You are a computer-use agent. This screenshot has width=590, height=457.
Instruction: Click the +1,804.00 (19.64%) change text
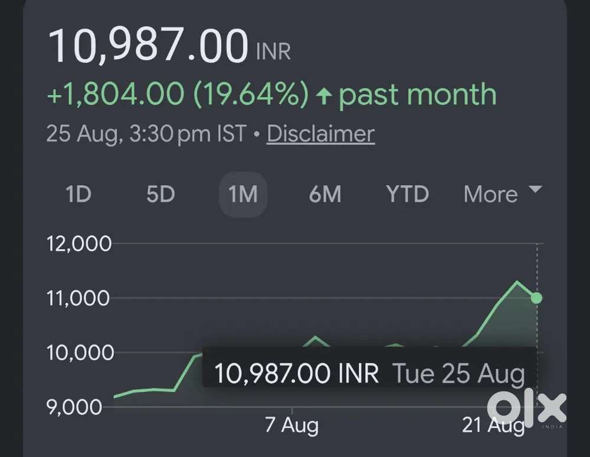click(178, 94)
